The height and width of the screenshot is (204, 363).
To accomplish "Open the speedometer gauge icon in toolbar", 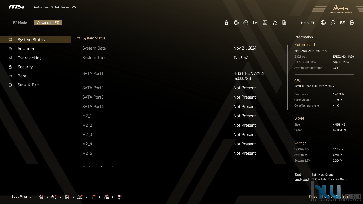I will pyautogui.click(x=246, y=23).
